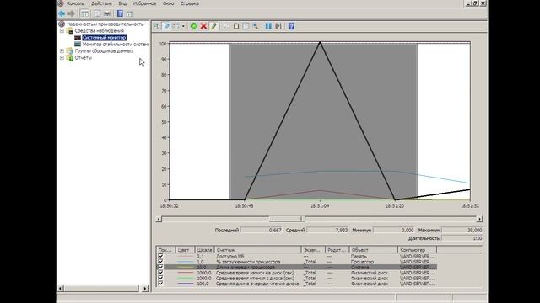Toggle checkbox for Среднее время записи на диск
Viewport: 540px width, 303px height.
coord(160,273)
